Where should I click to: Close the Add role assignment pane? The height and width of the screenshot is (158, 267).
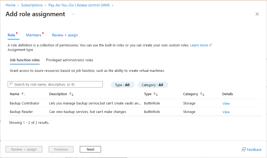tap(257, 14)
